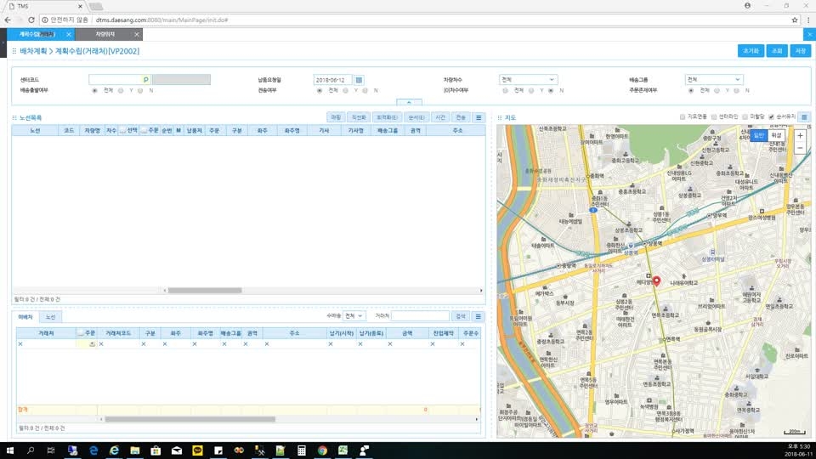Screen dimensions: 816x459
Task: Open the 미배차 grid hamburger menu icon
Action: tap(478, 316)
